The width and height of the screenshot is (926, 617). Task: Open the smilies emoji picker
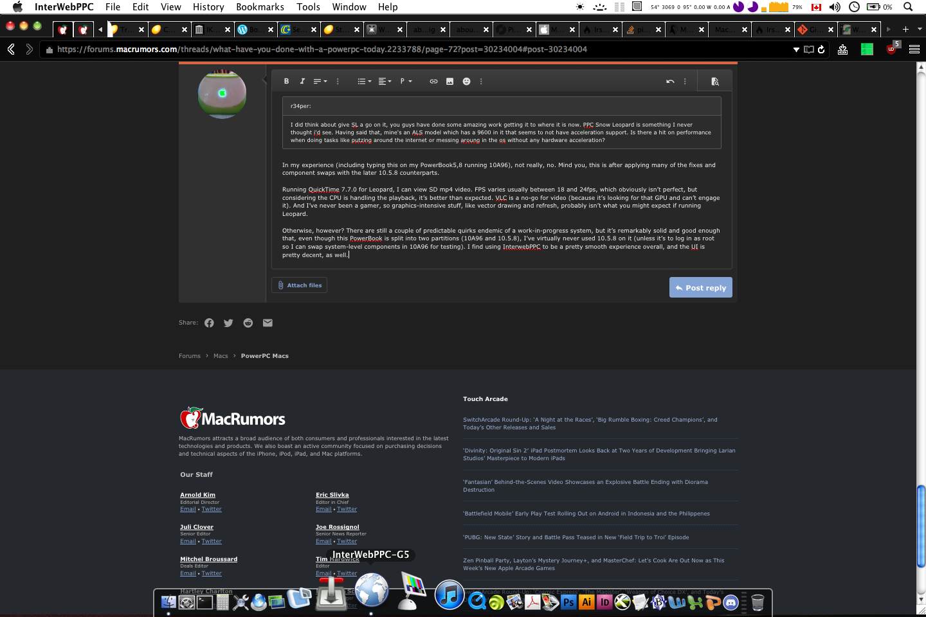click(x=466, y=82)
